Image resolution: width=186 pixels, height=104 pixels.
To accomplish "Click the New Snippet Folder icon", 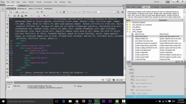I will [x=176, y=62].
